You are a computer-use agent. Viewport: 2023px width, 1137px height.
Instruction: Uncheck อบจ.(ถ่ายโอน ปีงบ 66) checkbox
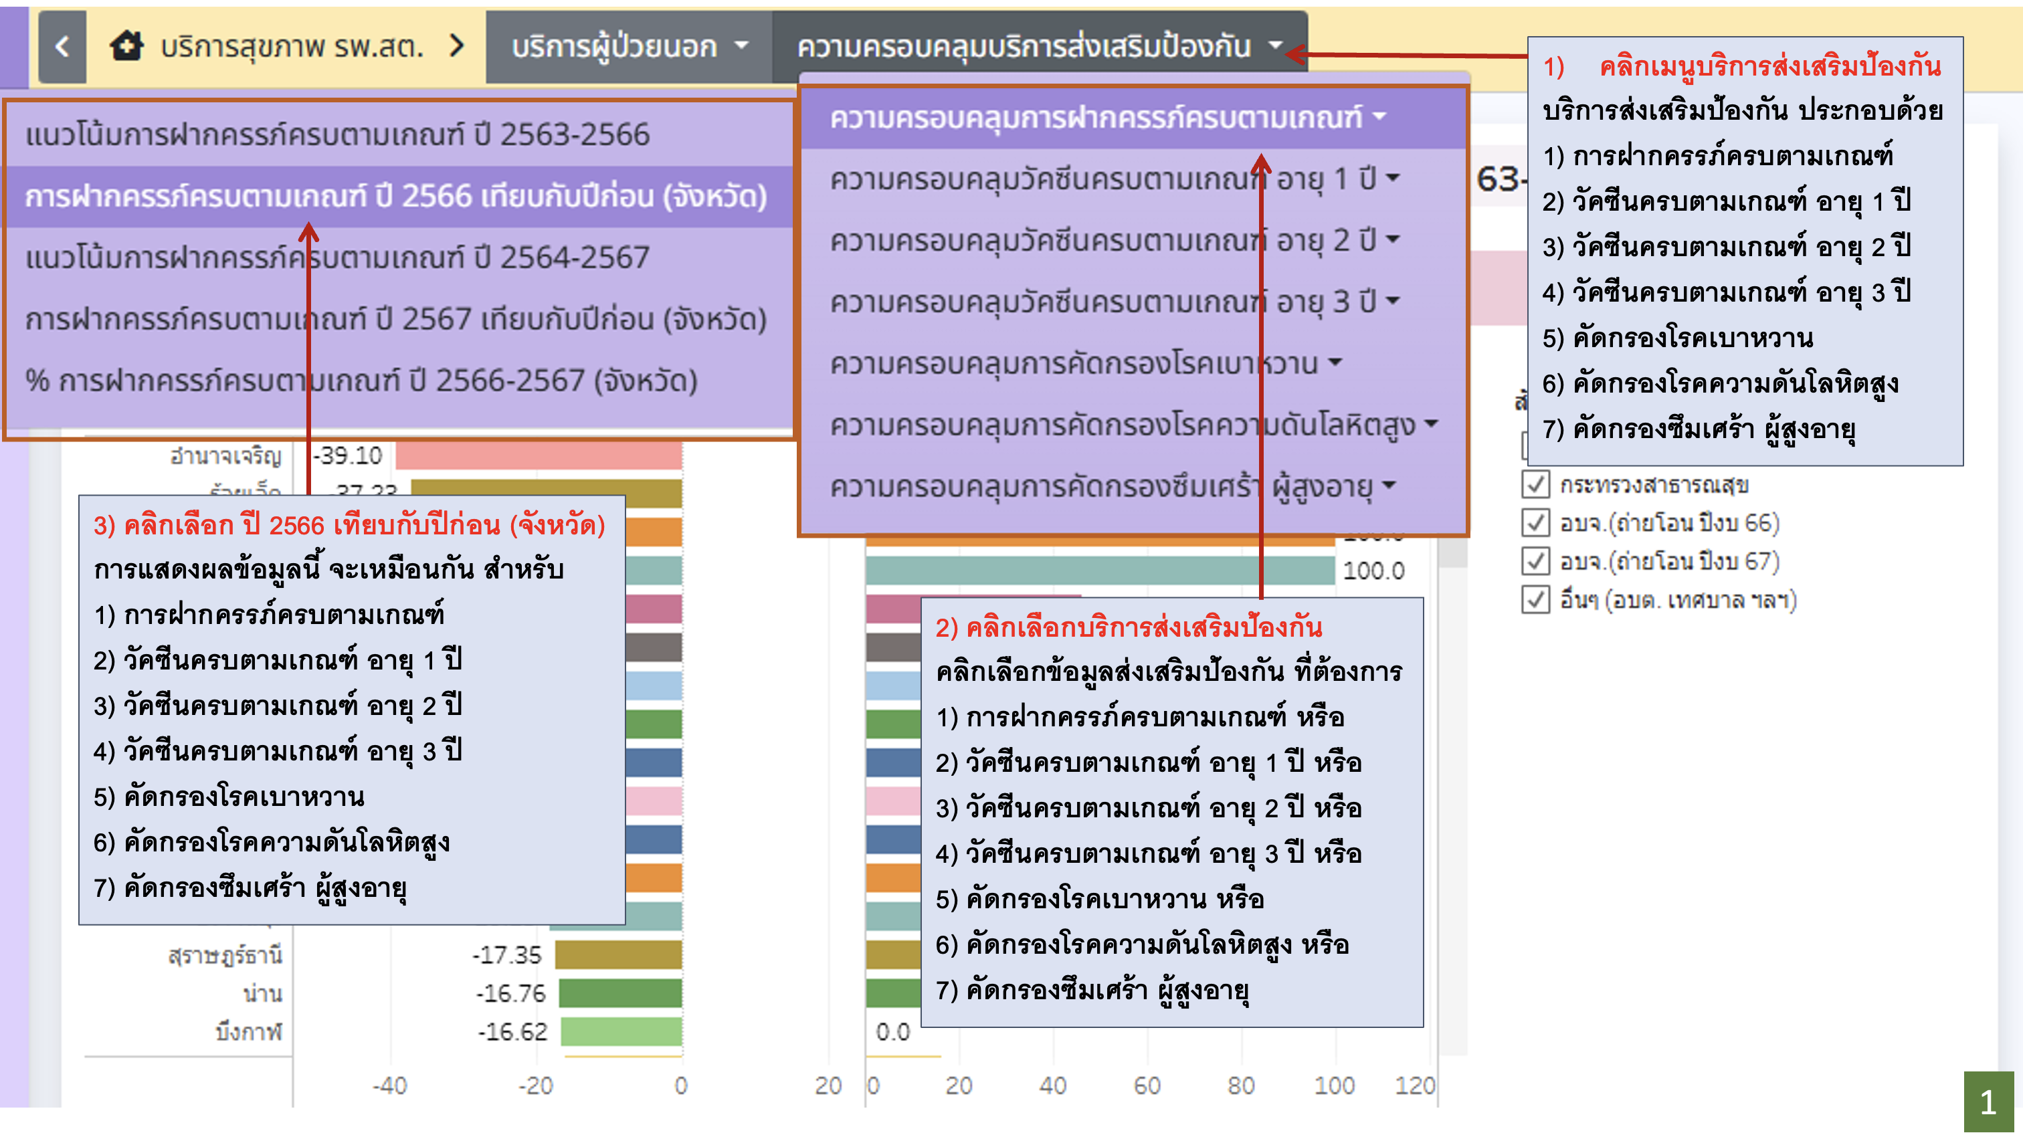pyautogui.click(x=1535, y=523)
